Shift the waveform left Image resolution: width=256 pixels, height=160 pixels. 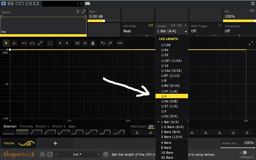pos(60,43)
